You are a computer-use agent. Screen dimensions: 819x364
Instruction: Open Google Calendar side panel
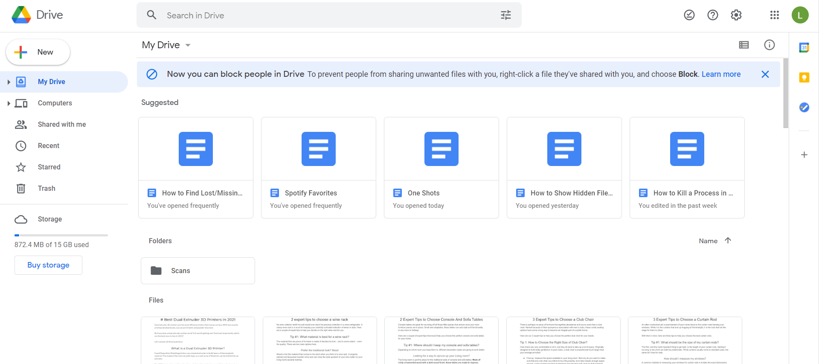pyautogui.click(x=804, y=48)
